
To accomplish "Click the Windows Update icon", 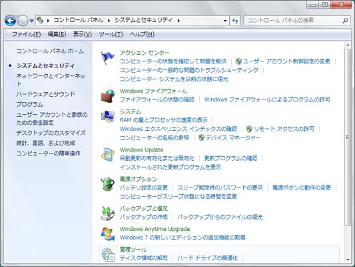I will click(x=108, y=155).
